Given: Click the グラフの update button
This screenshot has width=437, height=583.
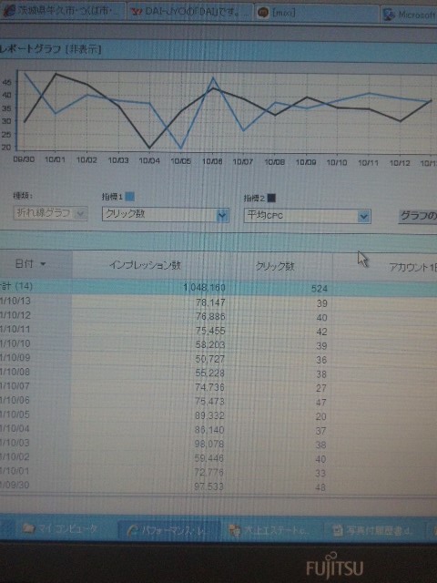Looking at the screenshot, I should point(418,216).
